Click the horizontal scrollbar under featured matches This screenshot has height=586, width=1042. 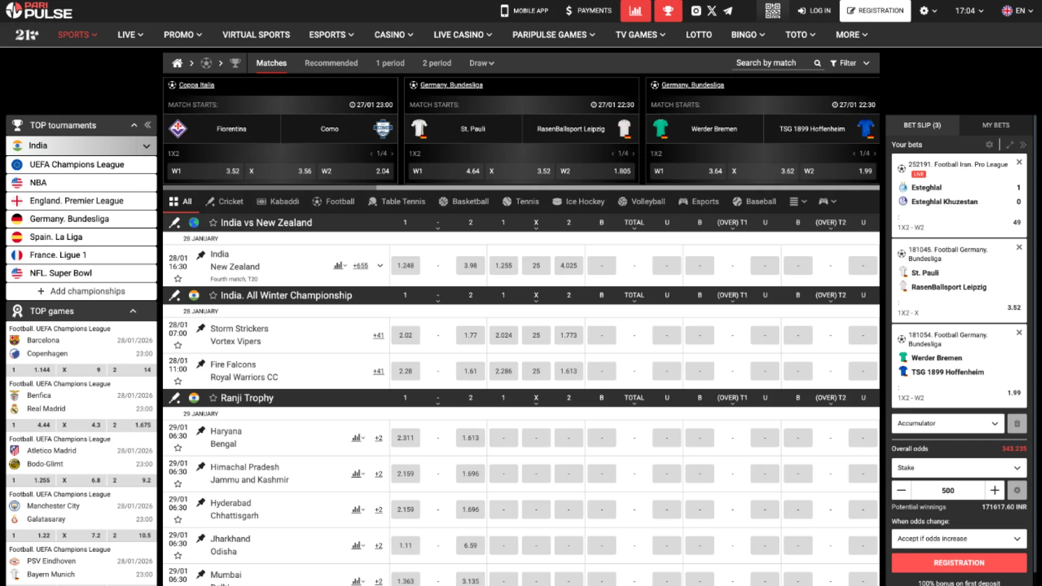pos(521,188)
